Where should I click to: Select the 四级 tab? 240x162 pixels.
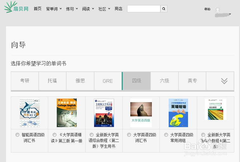136,81
